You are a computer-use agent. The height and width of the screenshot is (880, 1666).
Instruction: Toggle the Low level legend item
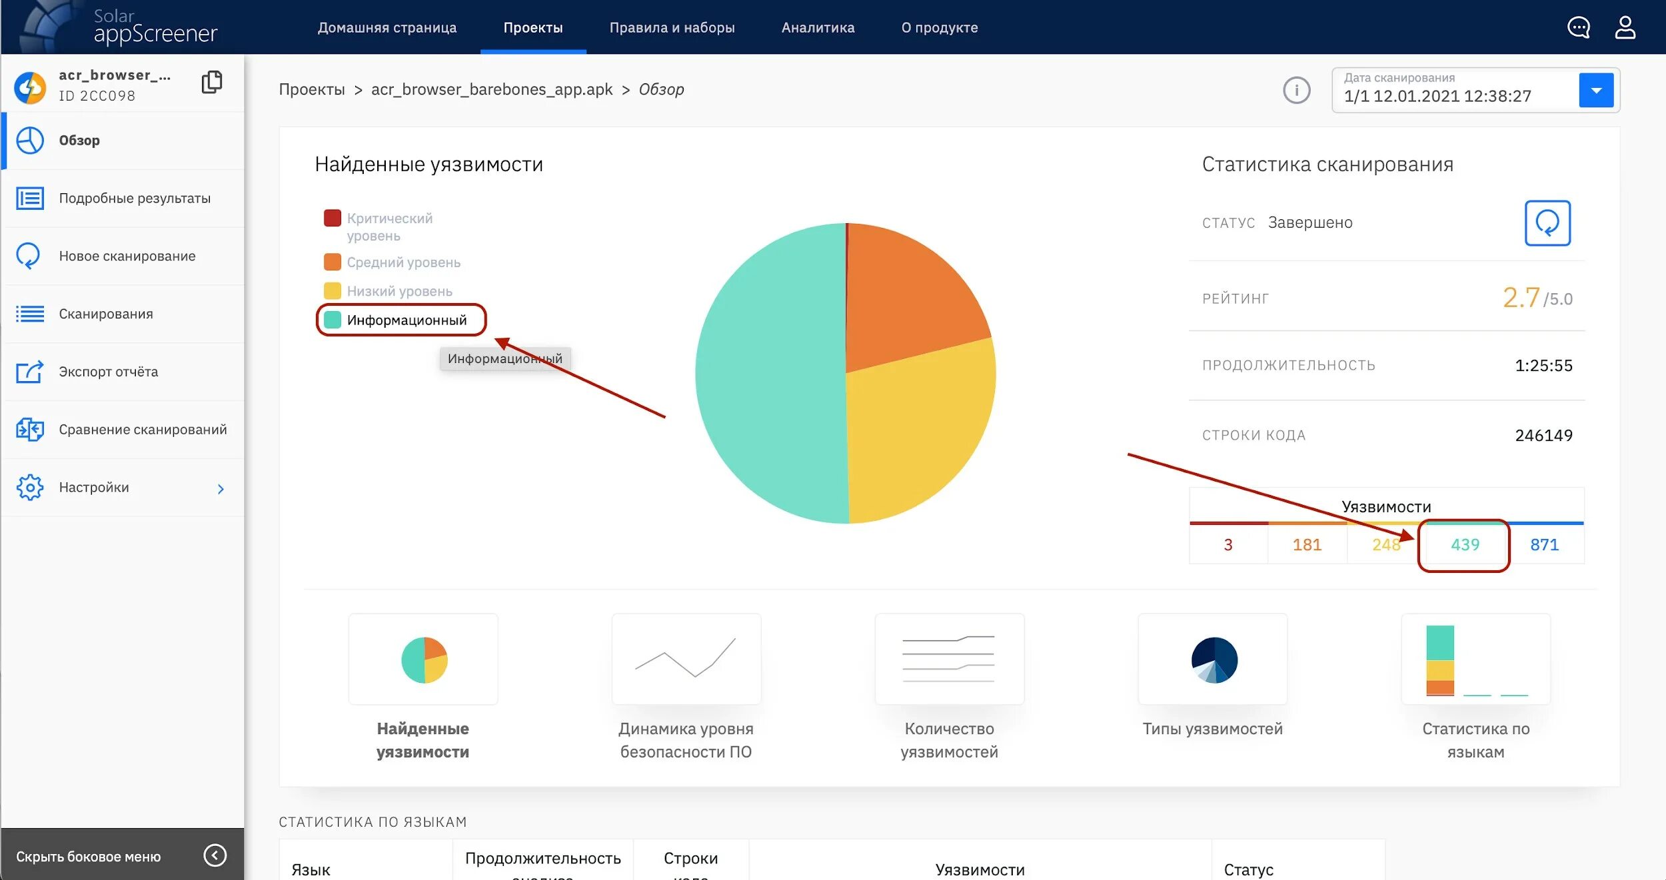(399, 291)
